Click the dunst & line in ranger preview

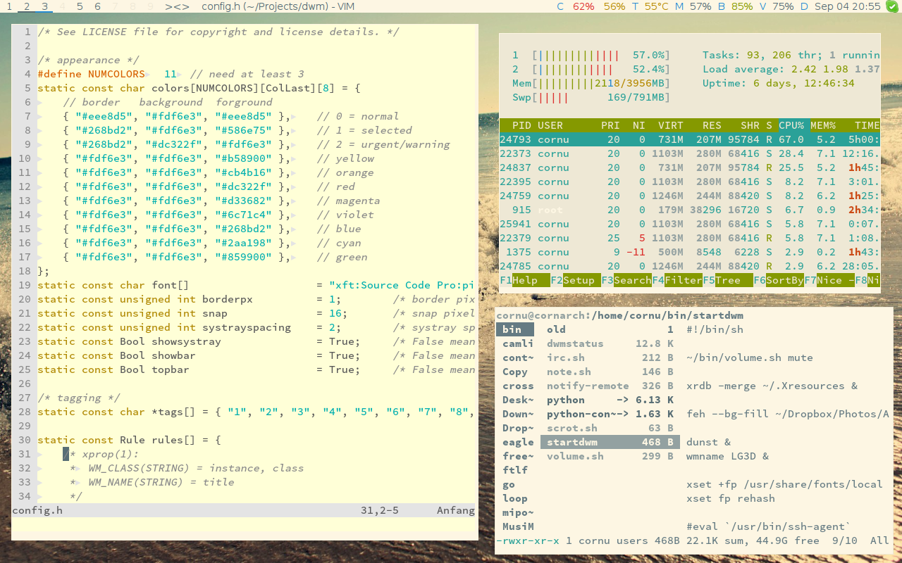point(709,442)
